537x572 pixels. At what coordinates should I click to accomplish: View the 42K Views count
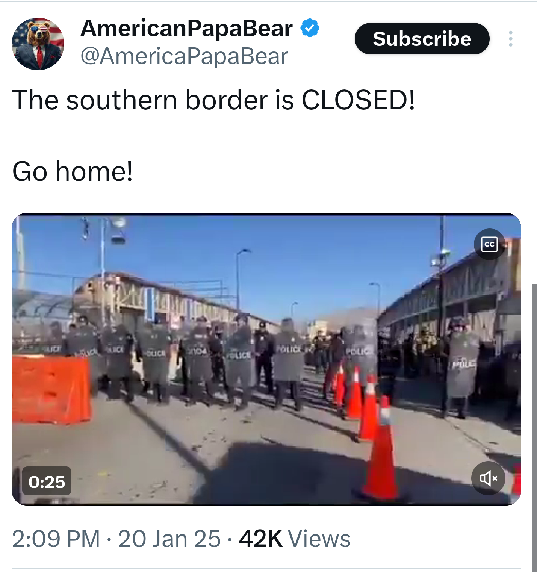pyautogui.click(x=295, y=539)
